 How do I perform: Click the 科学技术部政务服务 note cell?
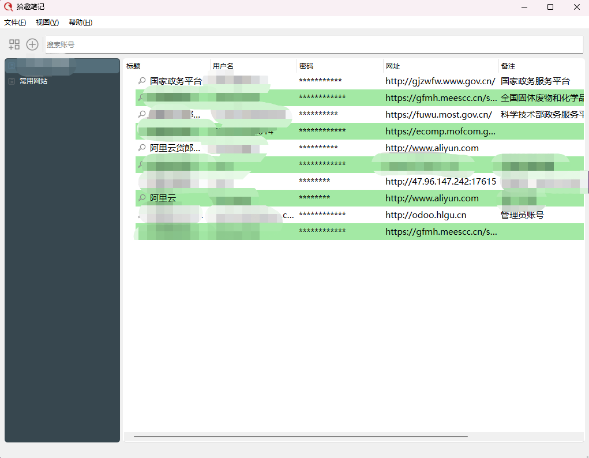coord(542,115)
